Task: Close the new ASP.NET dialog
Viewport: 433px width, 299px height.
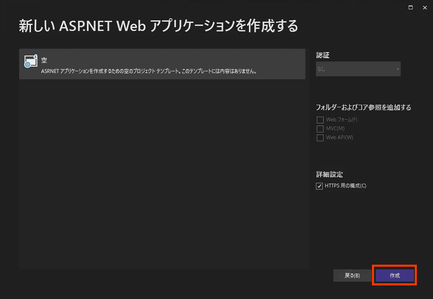Action: [425, 8]
